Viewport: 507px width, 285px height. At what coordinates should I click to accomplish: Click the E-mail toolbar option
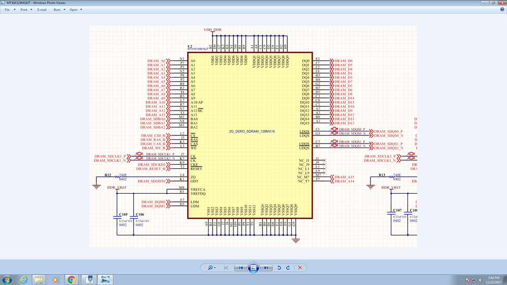pyautogui.click(x=42, y=10)
